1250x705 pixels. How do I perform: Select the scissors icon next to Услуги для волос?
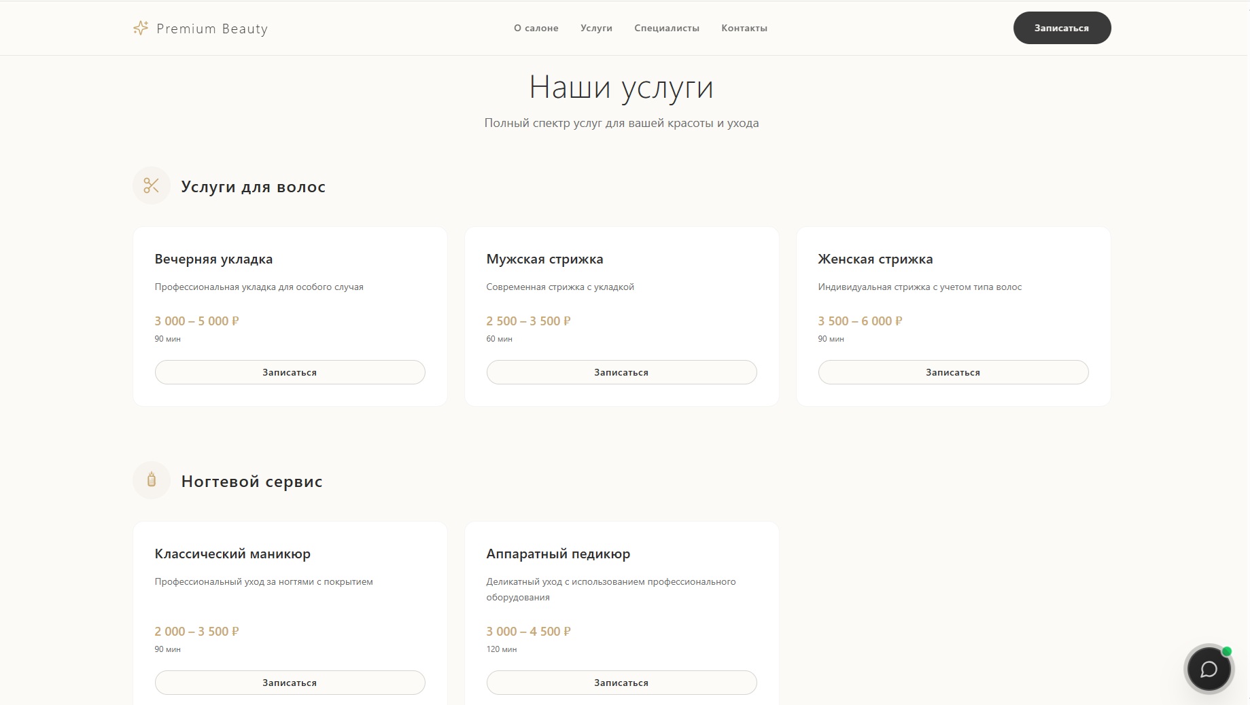pos(151,185)
